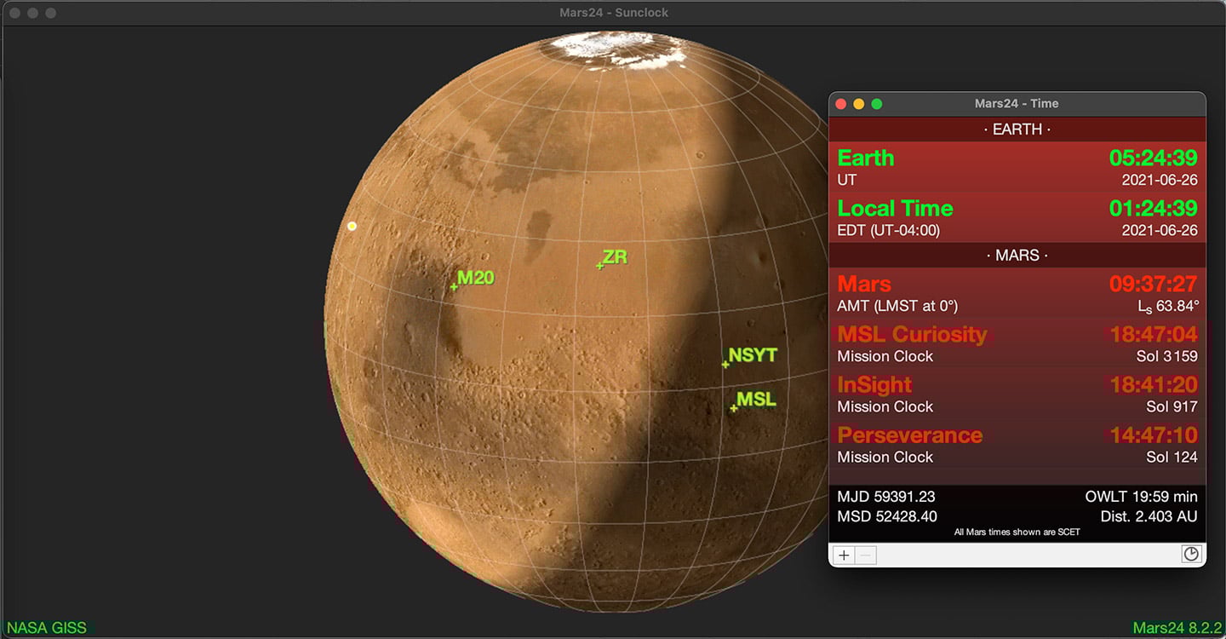Expand details for the MSL Curiosity clock row

1017,344
